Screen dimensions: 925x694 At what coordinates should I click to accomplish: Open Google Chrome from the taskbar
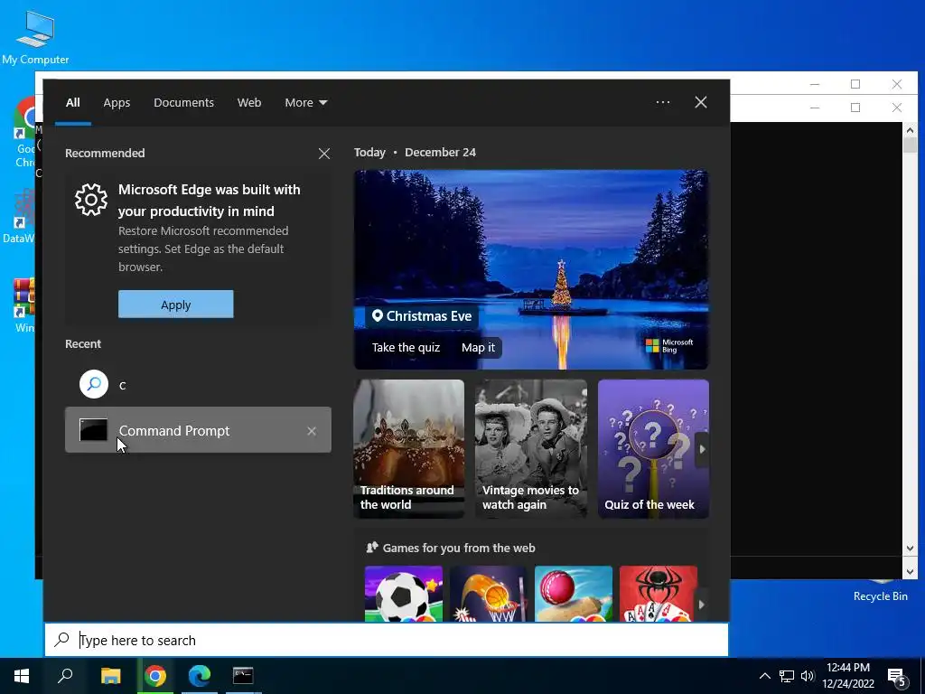click(155, 676)
